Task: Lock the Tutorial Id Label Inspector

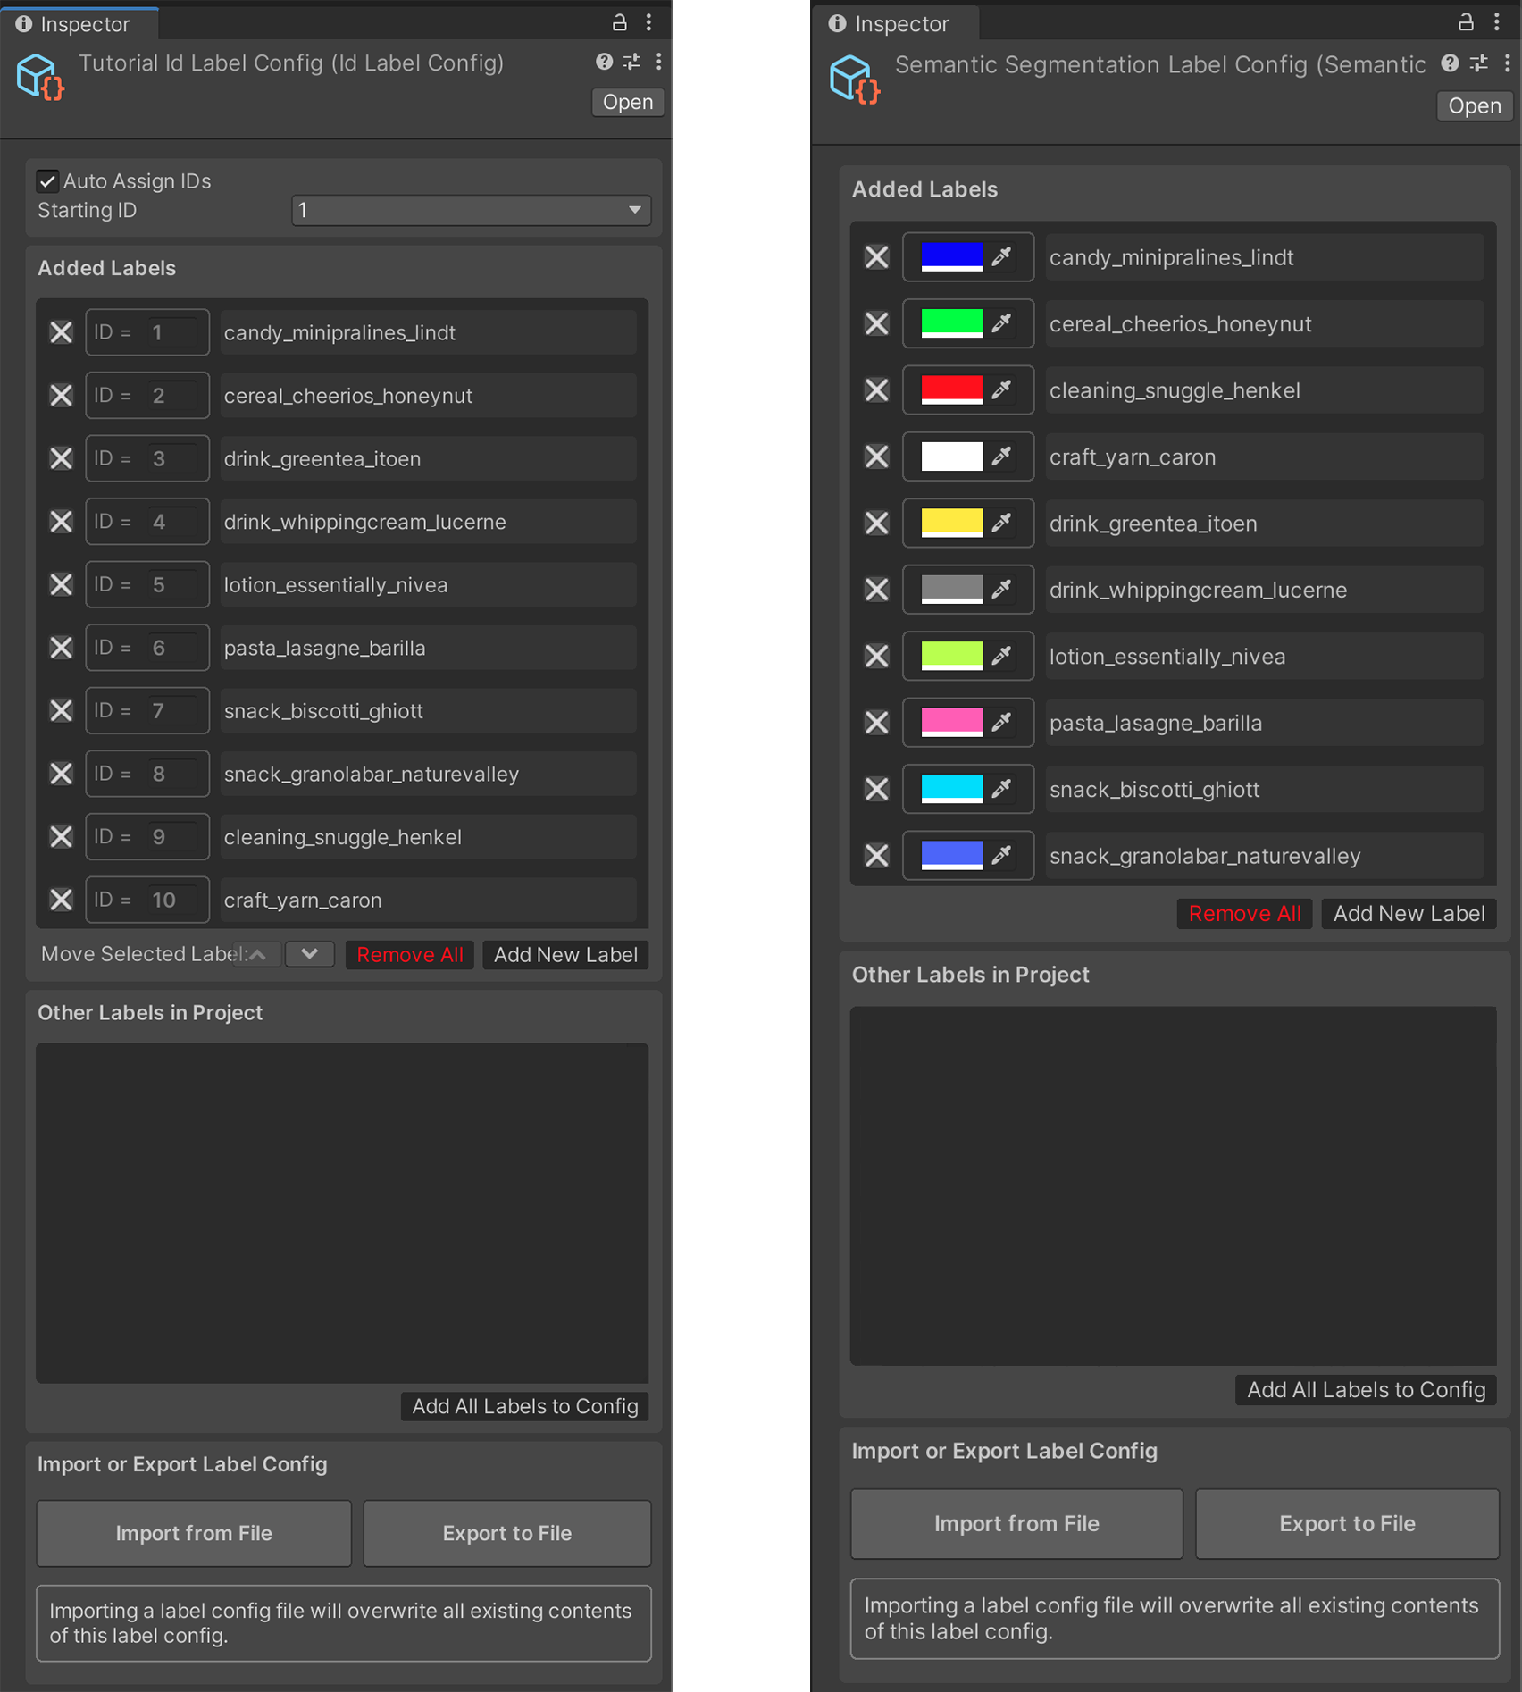Action: click(619, 22)
